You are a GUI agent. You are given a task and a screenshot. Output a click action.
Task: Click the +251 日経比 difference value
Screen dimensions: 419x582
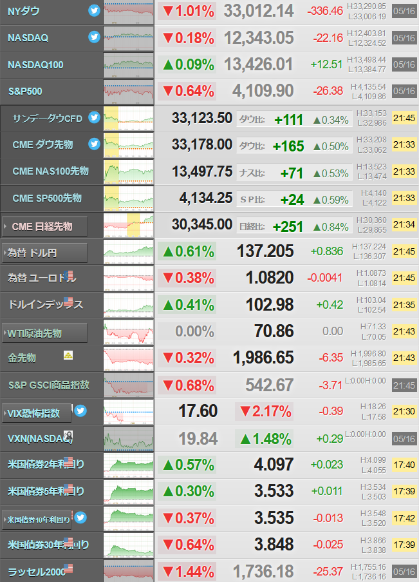pyautogui.click(x=288, y=227)
